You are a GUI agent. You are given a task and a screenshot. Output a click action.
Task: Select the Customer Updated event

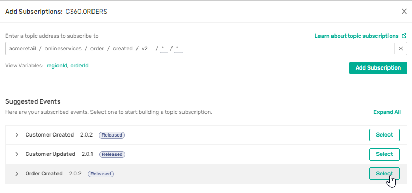pos(384,154)
